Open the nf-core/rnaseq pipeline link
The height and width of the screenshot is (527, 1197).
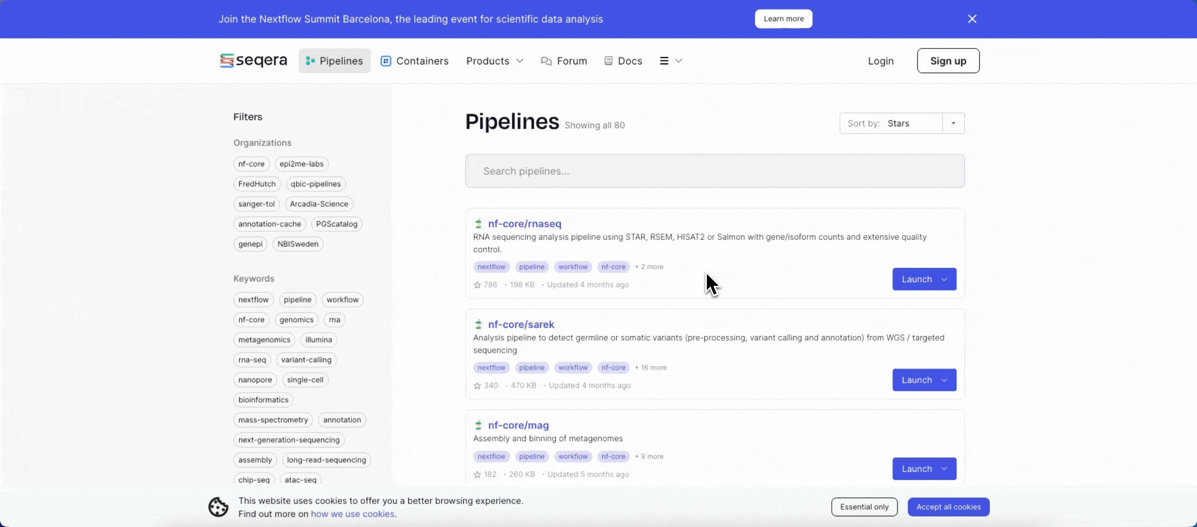point(524,223)
